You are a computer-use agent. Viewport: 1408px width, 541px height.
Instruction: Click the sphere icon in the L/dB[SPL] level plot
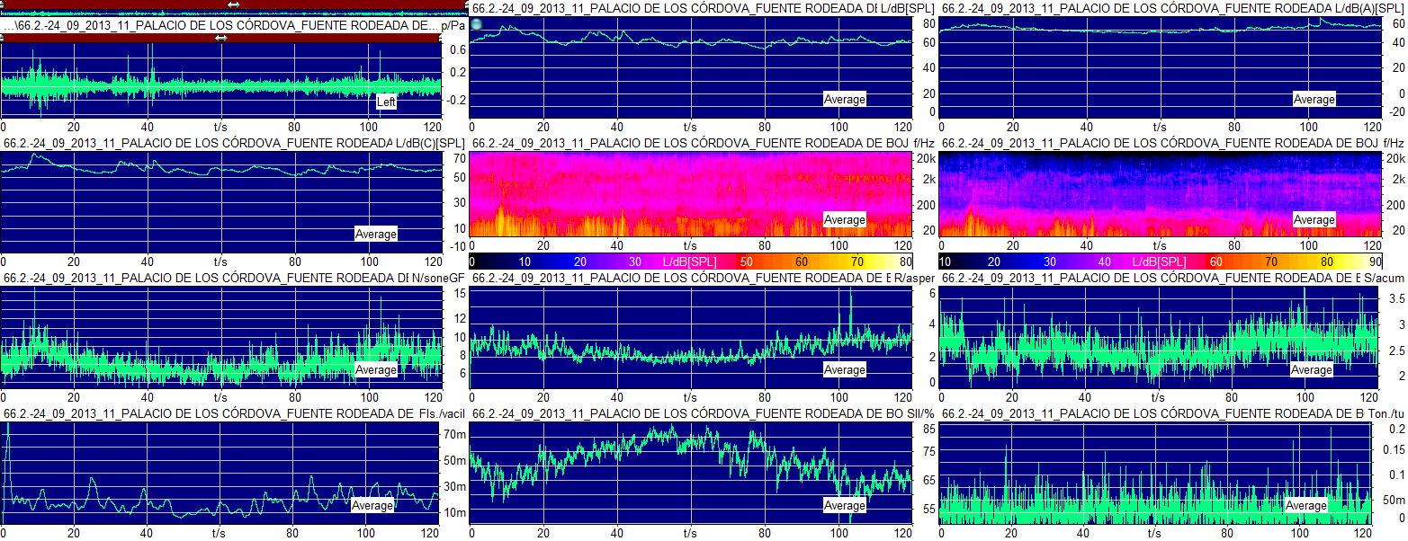click(477, 24)
